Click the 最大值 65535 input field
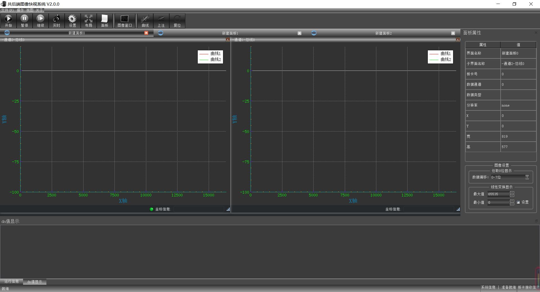 coord(498,194)
